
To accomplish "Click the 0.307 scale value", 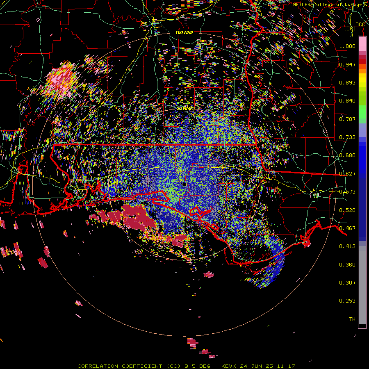I will (x=347, y=283).
